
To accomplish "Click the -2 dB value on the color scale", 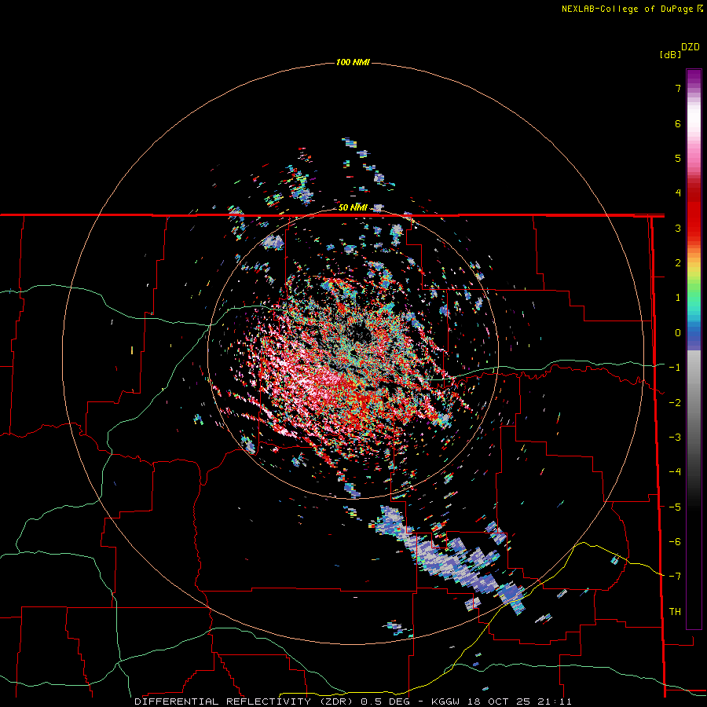I will pyautogui.click(x=675, y=403).
